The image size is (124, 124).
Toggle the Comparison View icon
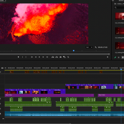tap(64, 57)
